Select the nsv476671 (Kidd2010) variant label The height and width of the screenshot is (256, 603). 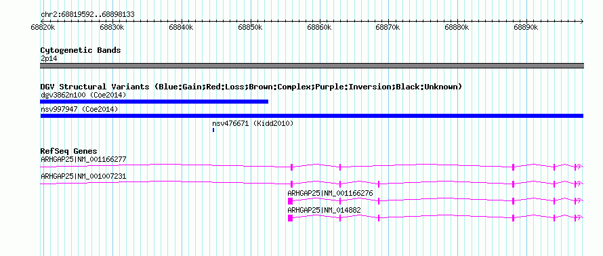[x=253, y=124]
